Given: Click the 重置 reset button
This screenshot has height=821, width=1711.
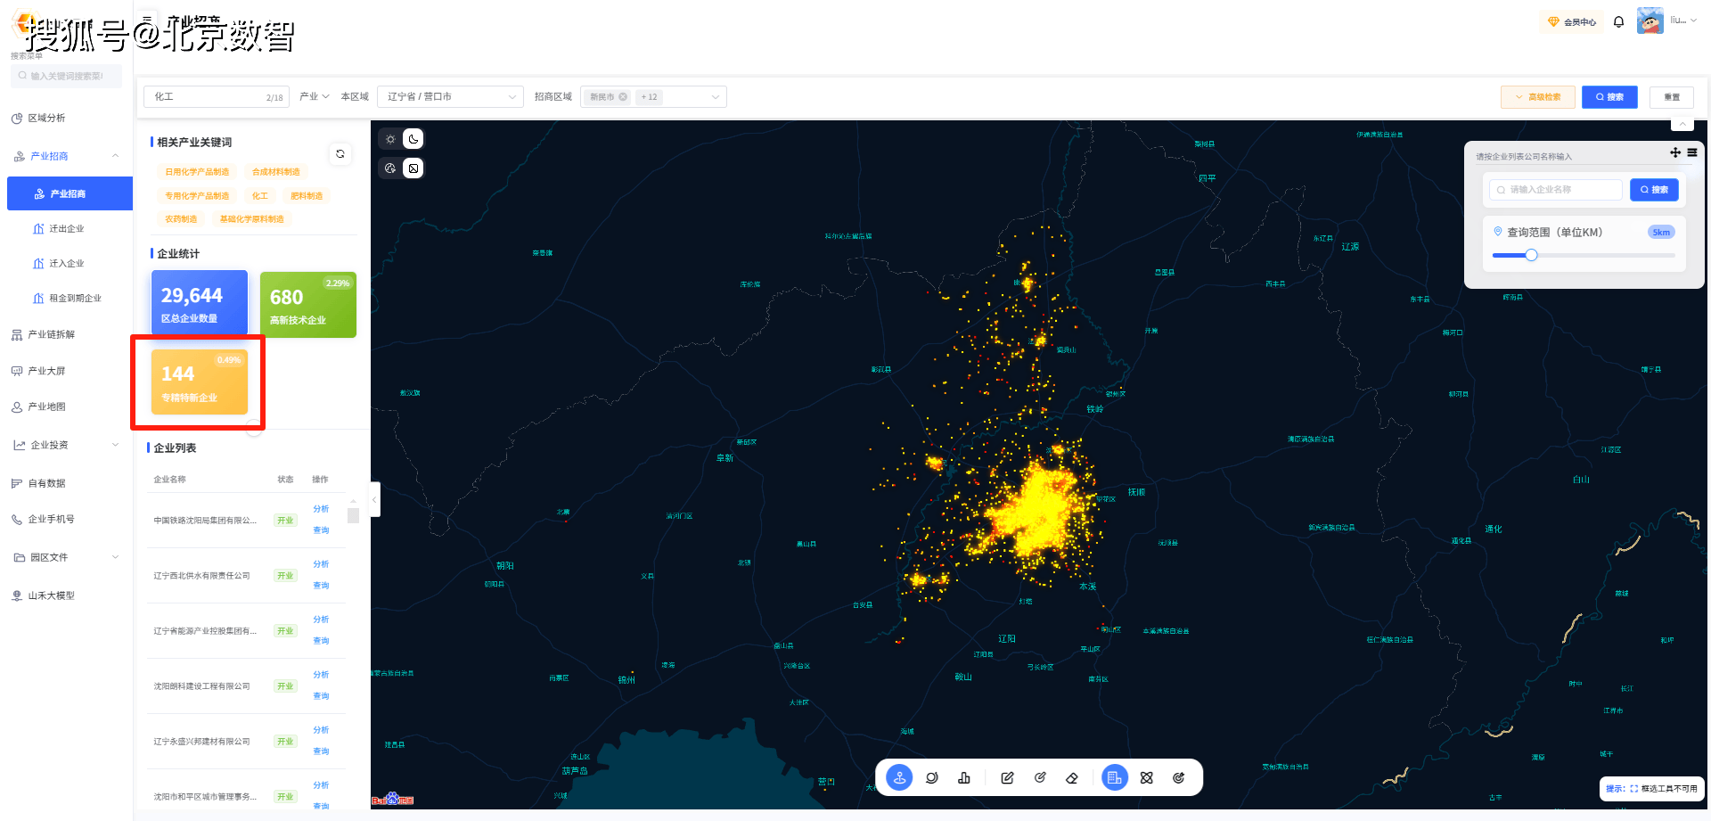Looking at the screenshot, I should pos(1671,96).
